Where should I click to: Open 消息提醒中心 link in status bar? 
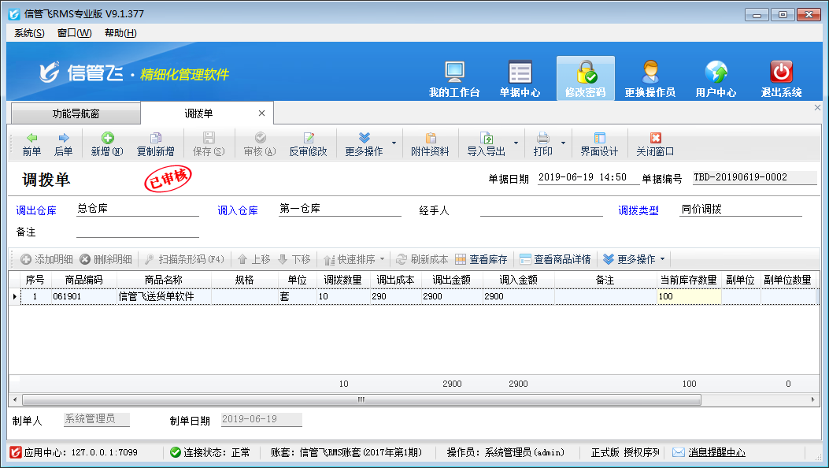coord(716,452)
